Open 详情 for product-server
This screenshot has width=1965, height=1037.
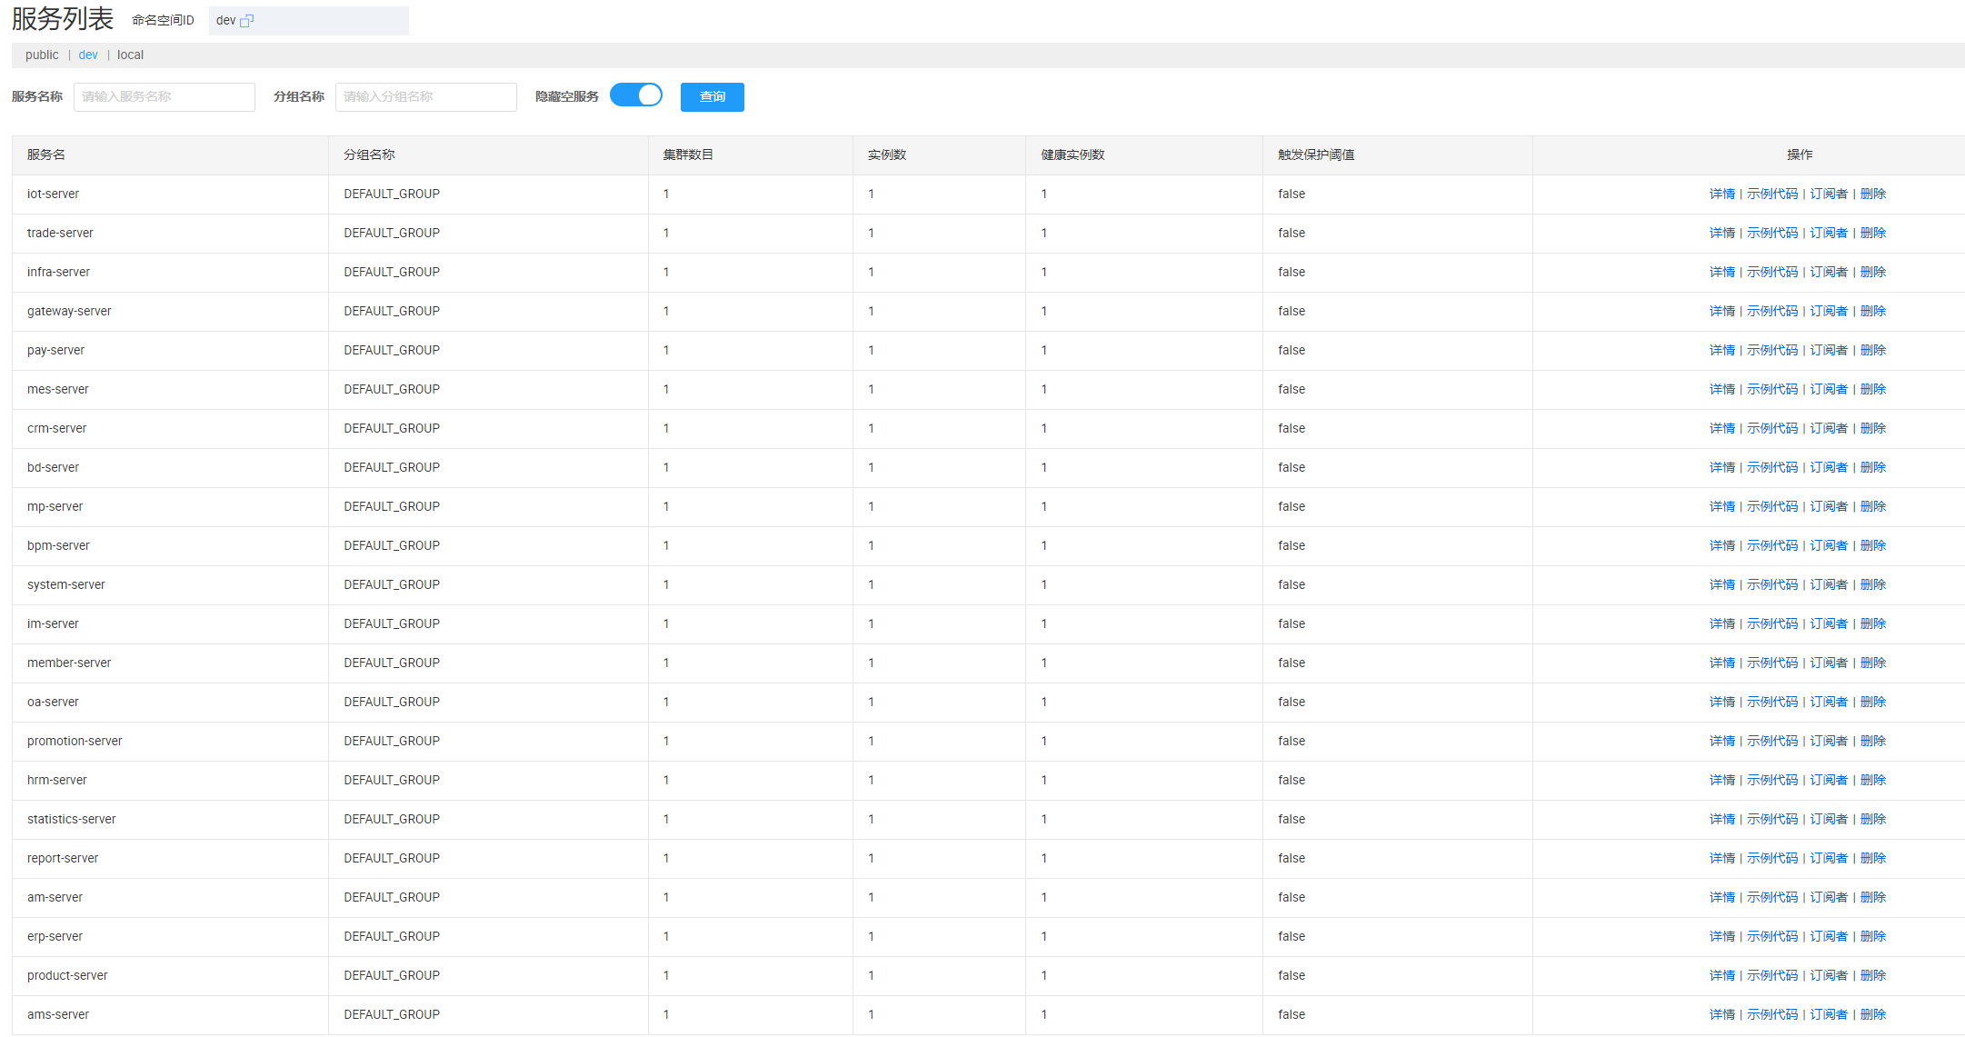[1722, 976]
